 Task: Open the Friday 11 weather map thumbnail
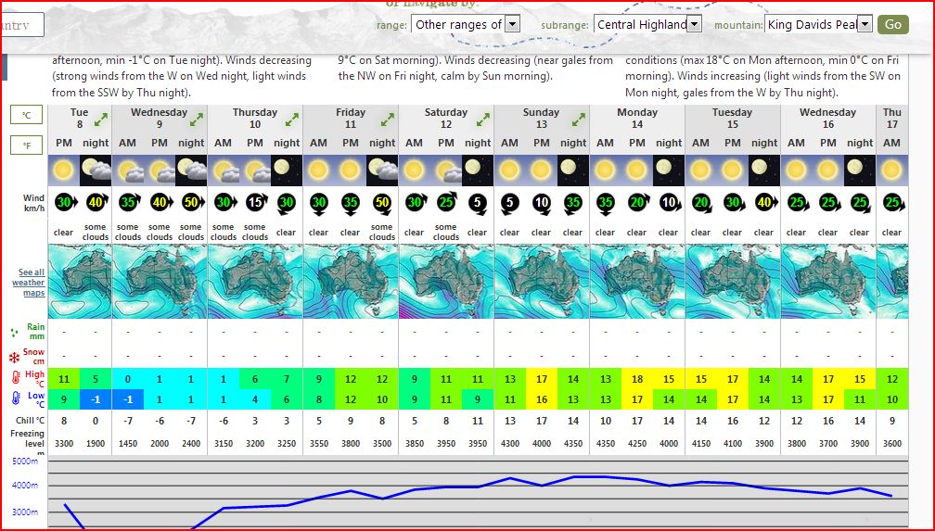(x=351, y=282)
